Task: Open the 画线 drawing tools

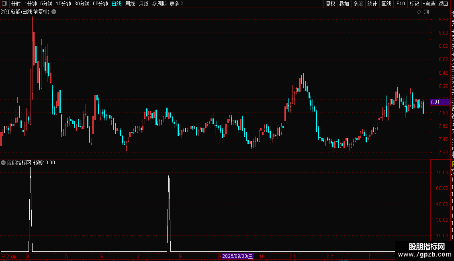Action: pyautogui.click(x=386, y=4)
